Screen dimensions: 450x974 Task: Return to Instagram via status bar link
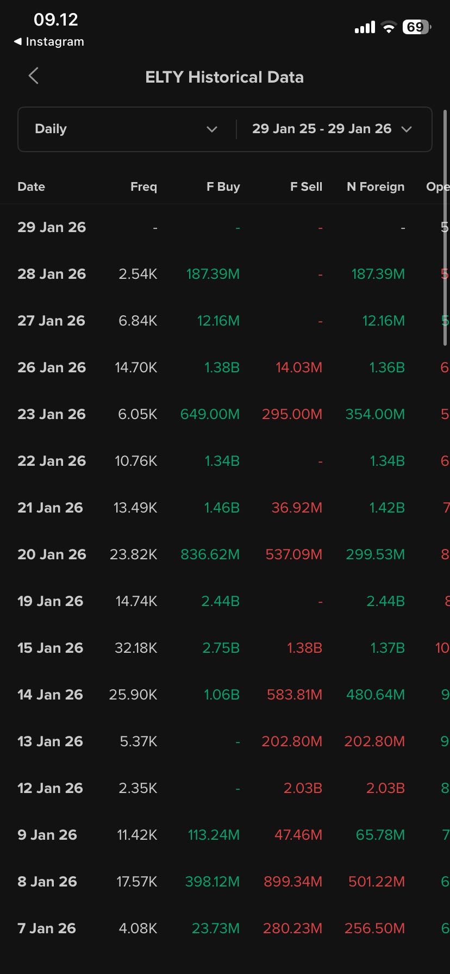click(x=49, y=42)
